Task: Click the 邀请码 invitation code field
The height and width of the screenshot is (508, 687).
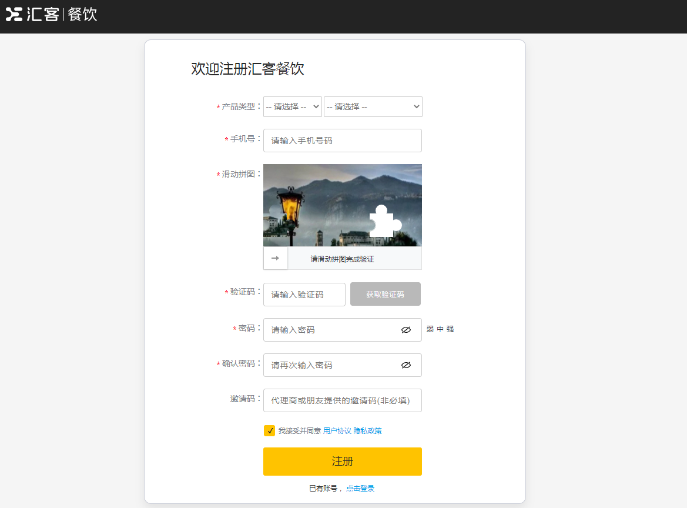Action: pyautogui.click(x=342, y=400)
